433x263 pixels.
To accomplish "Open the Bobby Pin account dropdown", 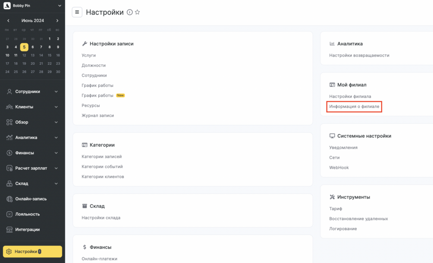I will tap(60, 6).
